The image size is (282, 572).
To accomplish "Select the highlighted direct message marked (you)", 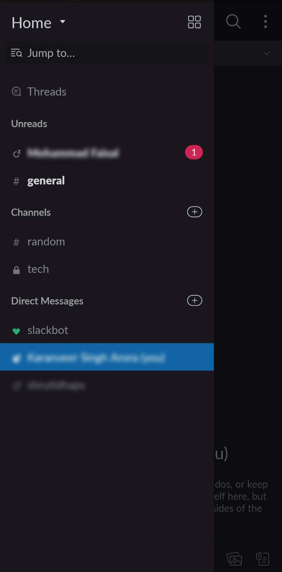I will tap(107, 357).
